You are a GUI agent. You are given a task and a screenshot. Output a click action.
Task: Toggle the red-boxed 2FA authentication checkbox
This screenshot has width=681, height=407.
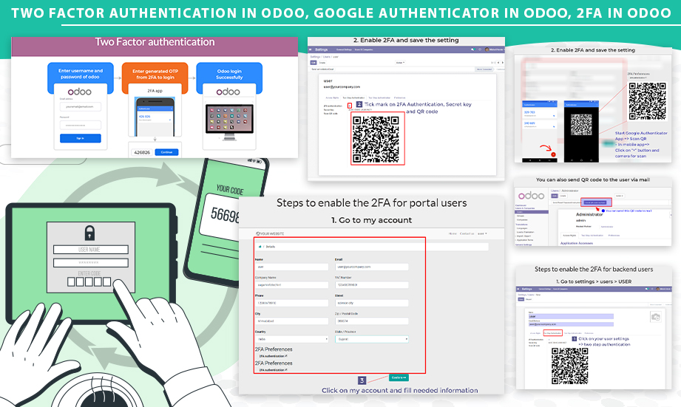coord(350,106)
